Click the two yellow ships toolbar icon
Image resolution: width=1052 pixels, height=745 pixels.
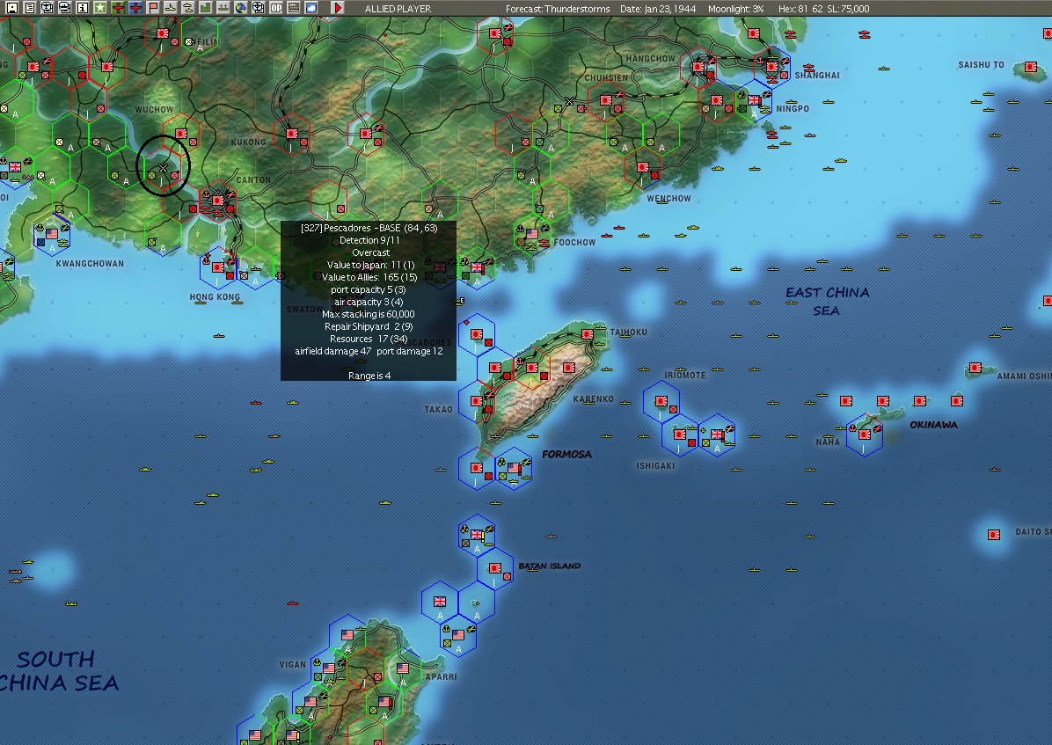(x=188, y=8)
